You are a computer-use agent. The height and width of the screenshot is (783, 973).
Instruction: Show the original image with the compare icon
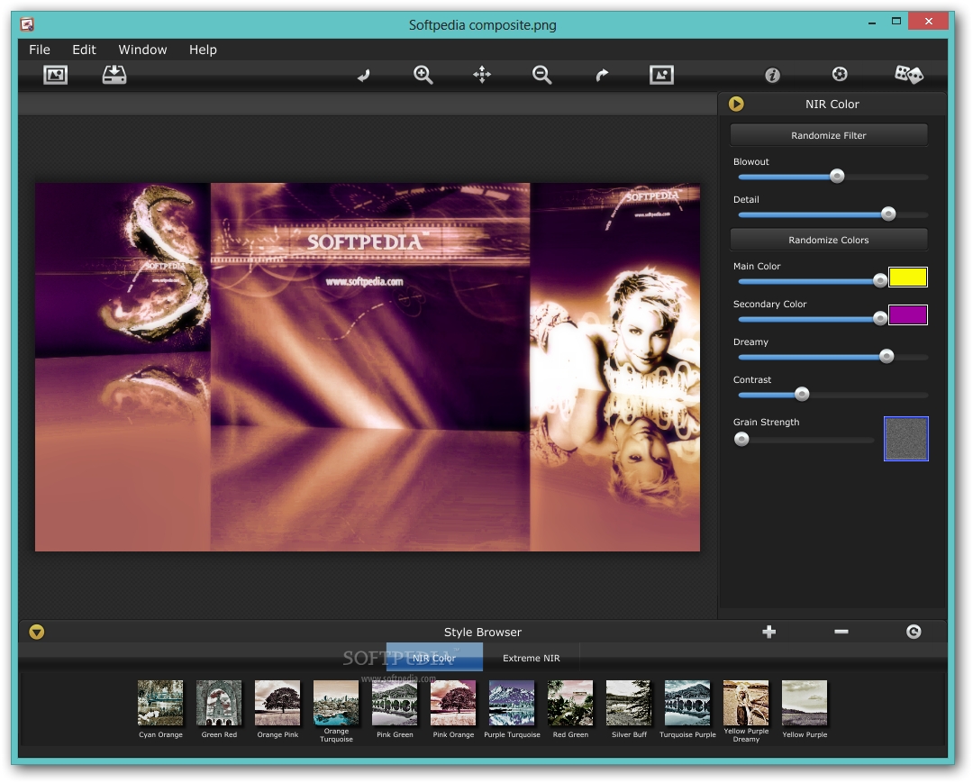[661, 75]
